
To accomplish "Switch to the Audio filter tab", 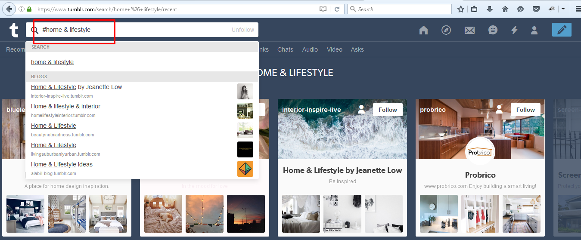I will coord(310,49).
